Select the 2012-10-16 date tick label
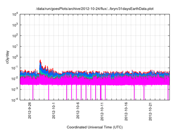 (126, 110)
